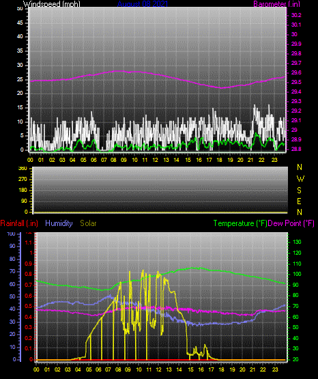Image resolution: width=318 pixels, height=379 pixels.
Task: Click the 90 wind direction degree label
Action: click(25, 201)
